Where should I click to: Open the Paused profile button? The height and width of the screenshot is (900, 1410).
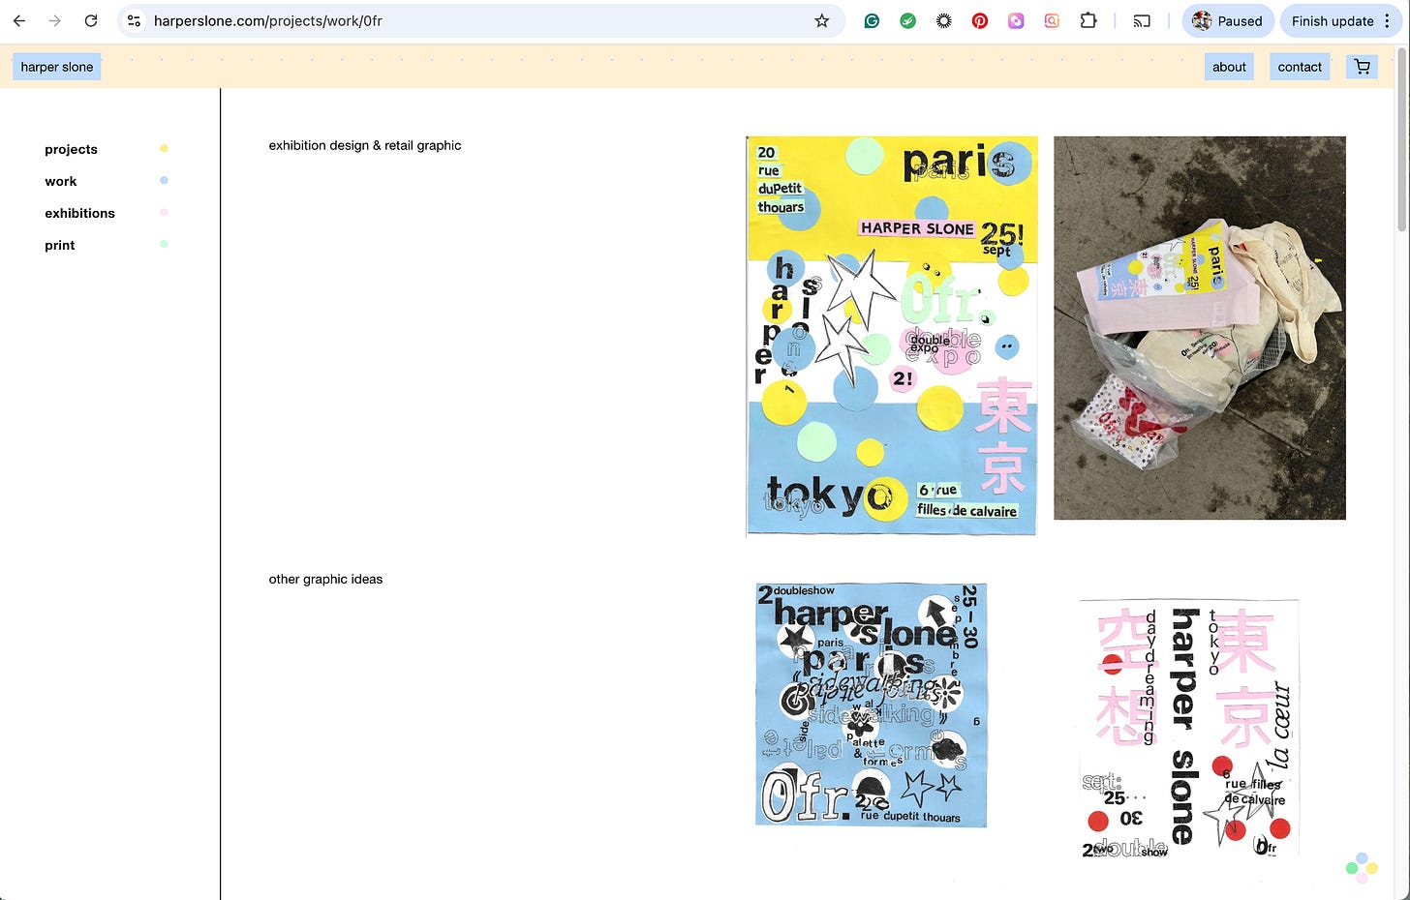(x=1228, y=20)
